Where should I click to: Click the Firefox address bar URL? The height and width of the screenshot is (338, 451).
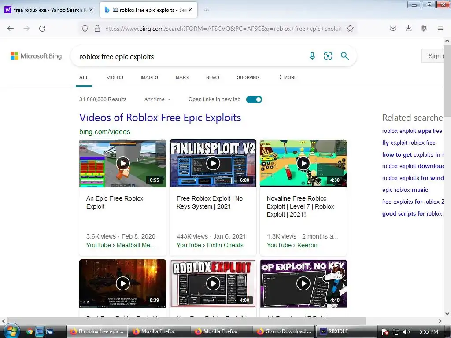click(223, 29)
